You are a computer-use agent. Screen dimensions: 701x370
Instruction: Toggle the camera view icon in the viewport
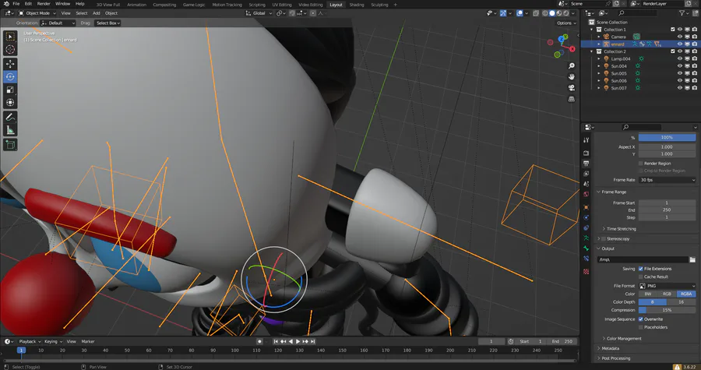pos(572,88)
